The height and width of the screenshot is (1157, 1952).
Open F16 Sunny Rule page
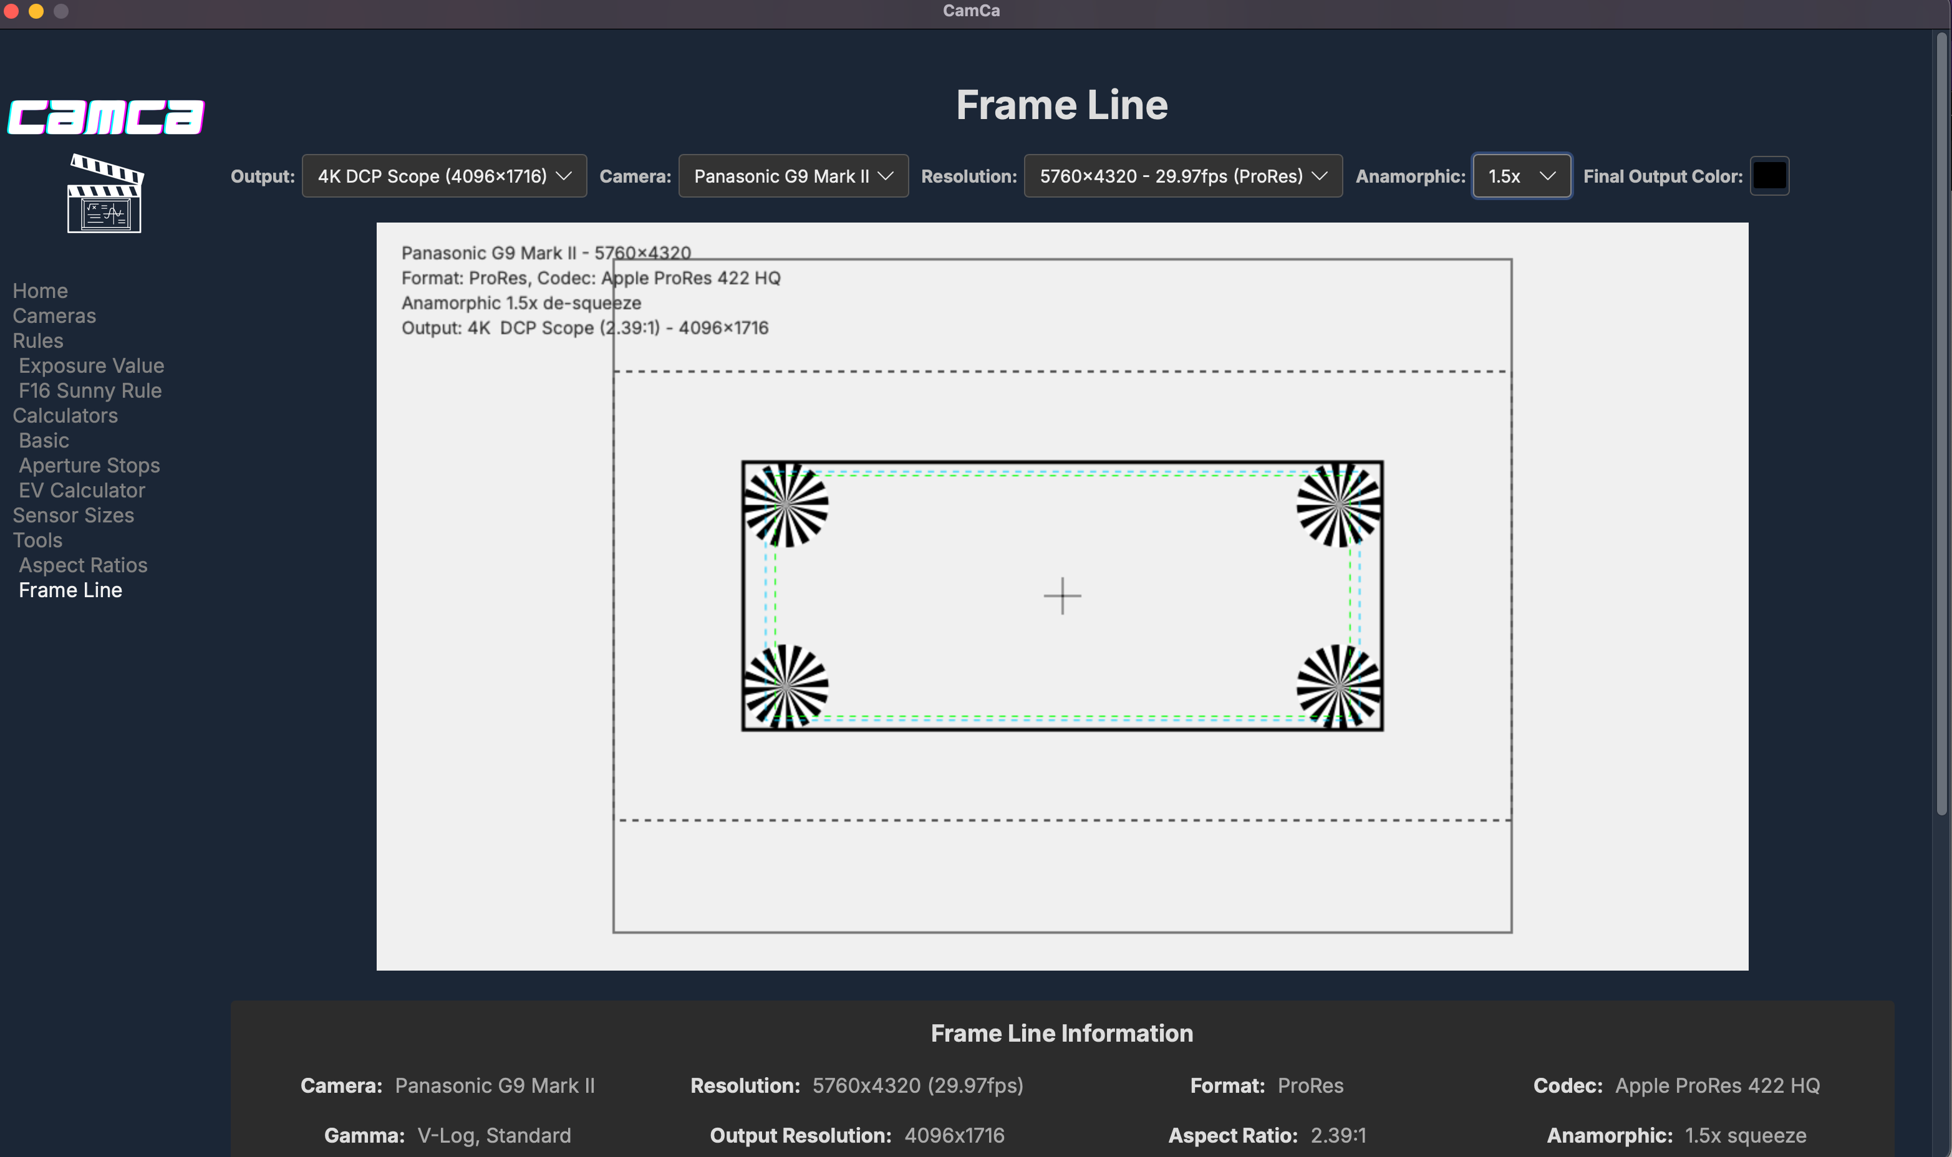(90, 391)
